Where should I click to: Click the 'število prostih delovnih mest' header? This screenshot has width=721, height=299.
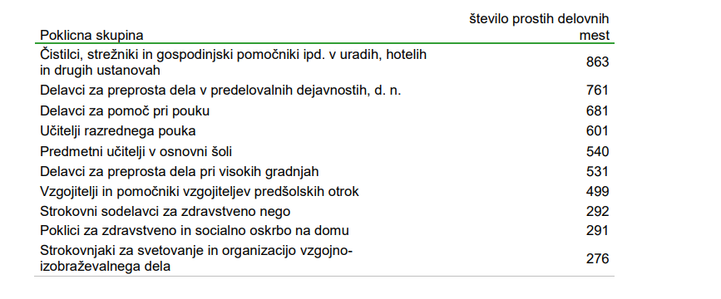tap(539, 27)
